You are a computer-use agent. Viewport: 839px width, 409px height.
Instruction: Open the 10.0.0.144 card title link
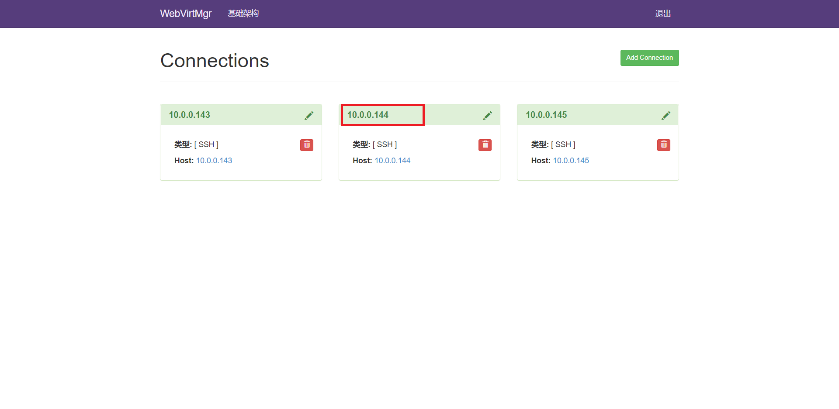[367, 115]
